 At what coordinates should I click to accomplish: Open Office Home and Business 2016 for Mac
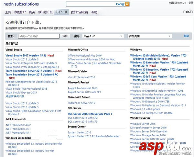[91, 59]
